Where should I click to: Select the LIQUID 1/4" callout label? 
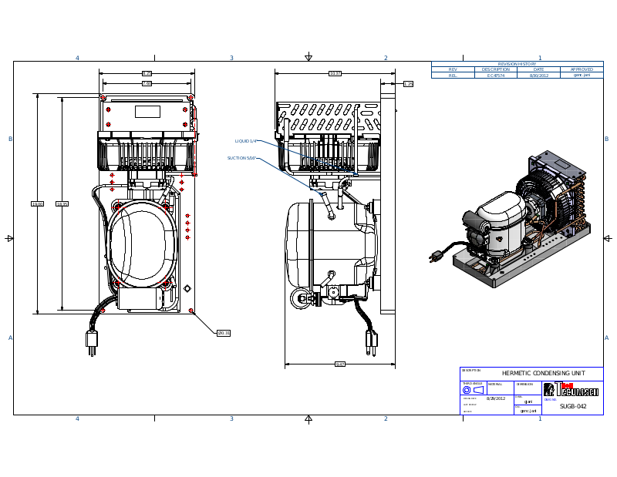(x=245, y=141)
